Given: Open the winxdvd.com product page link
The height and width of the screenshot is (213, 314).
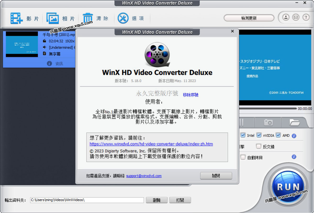Looking at the screenshot, I should coord(151,144).
